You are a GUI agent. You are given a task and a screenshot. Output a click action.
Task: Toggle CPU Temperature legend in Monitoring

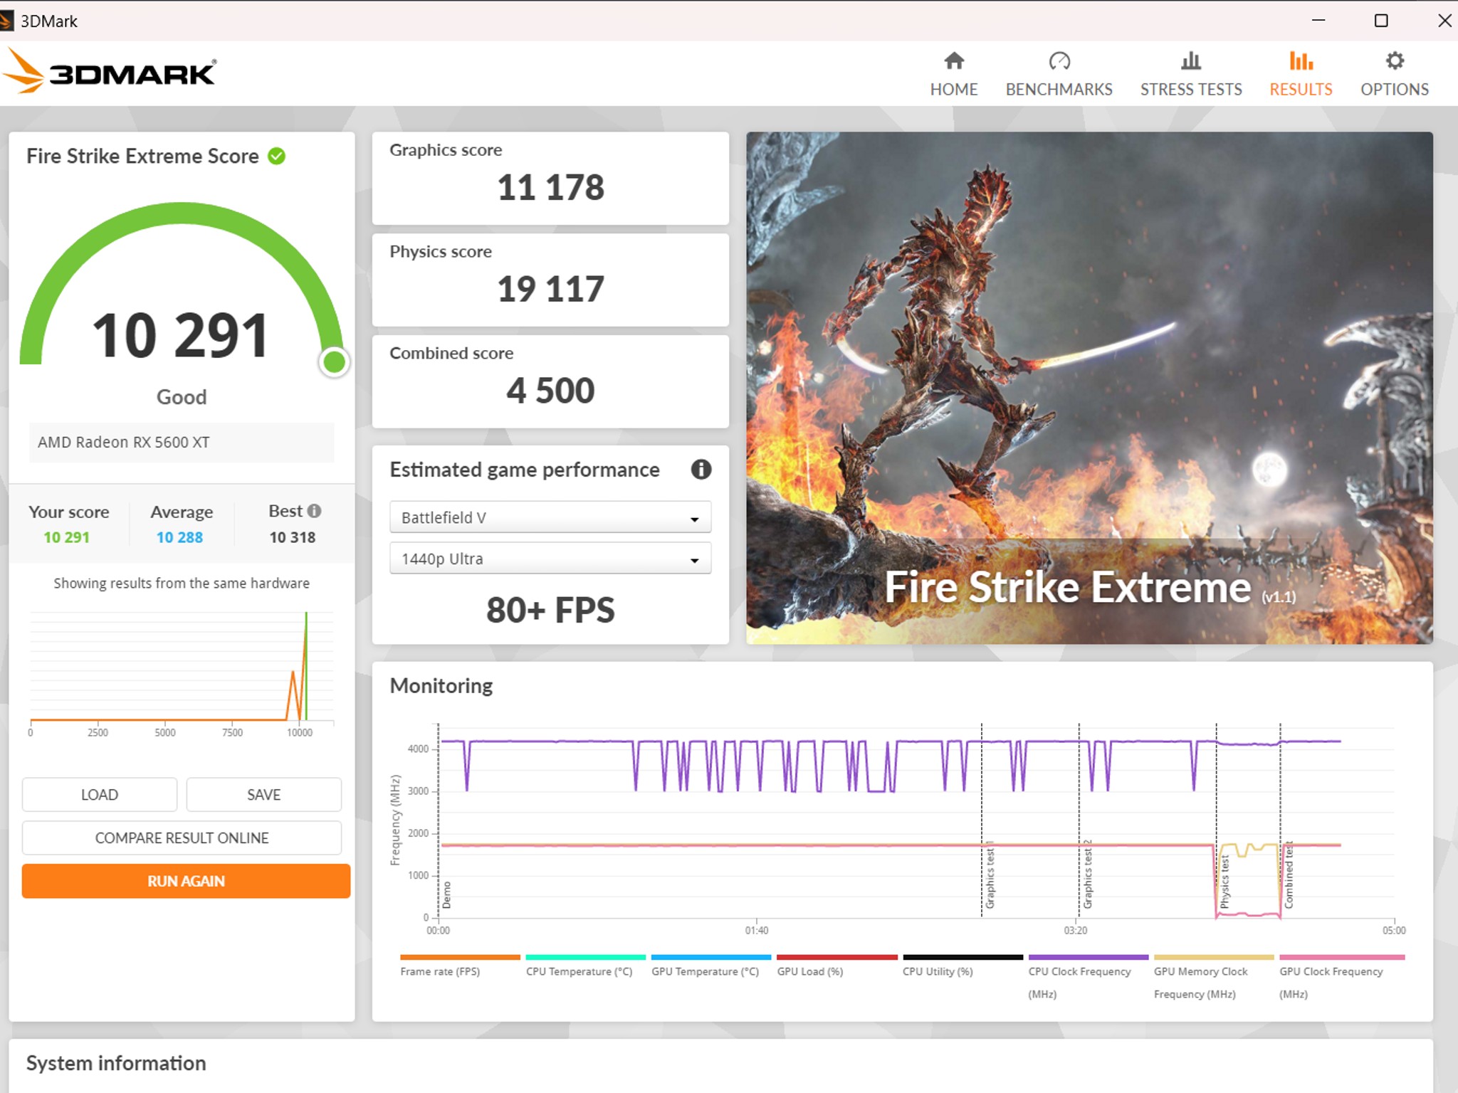pos(579,971)
